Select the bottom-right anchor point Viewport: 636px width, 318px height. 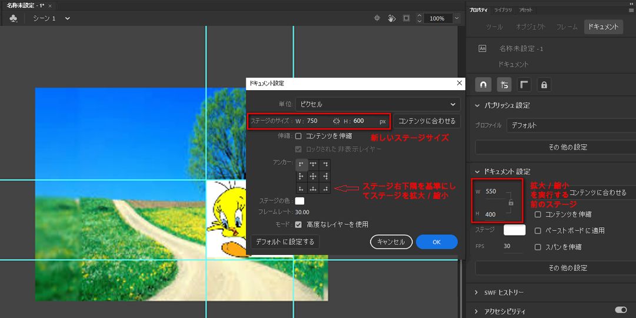coord(325,188)
